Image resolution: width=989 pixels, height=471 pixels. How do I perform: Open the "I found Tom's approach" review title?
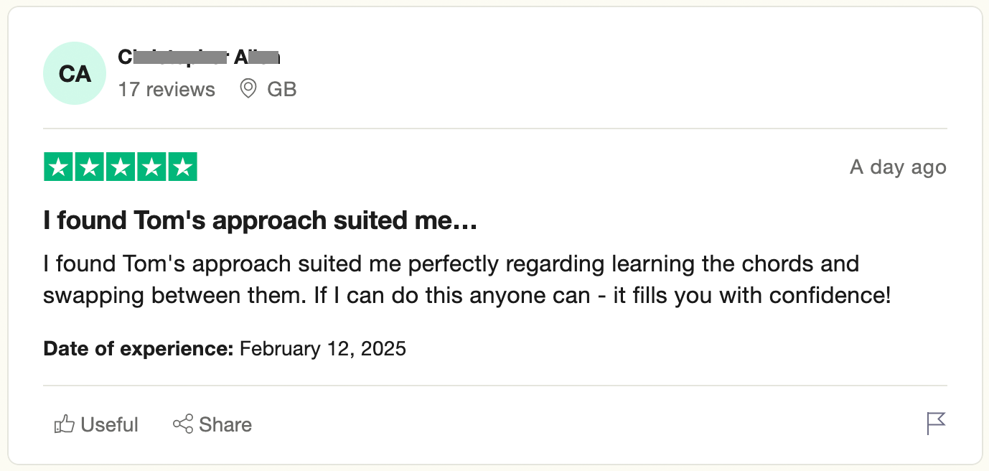pos(260,221)
